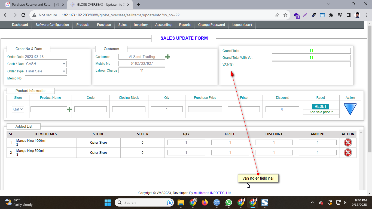The image size is (372, 209).
Task: Click the browser address bar URL
Action: pyautogui.click(x=121, y=15)
